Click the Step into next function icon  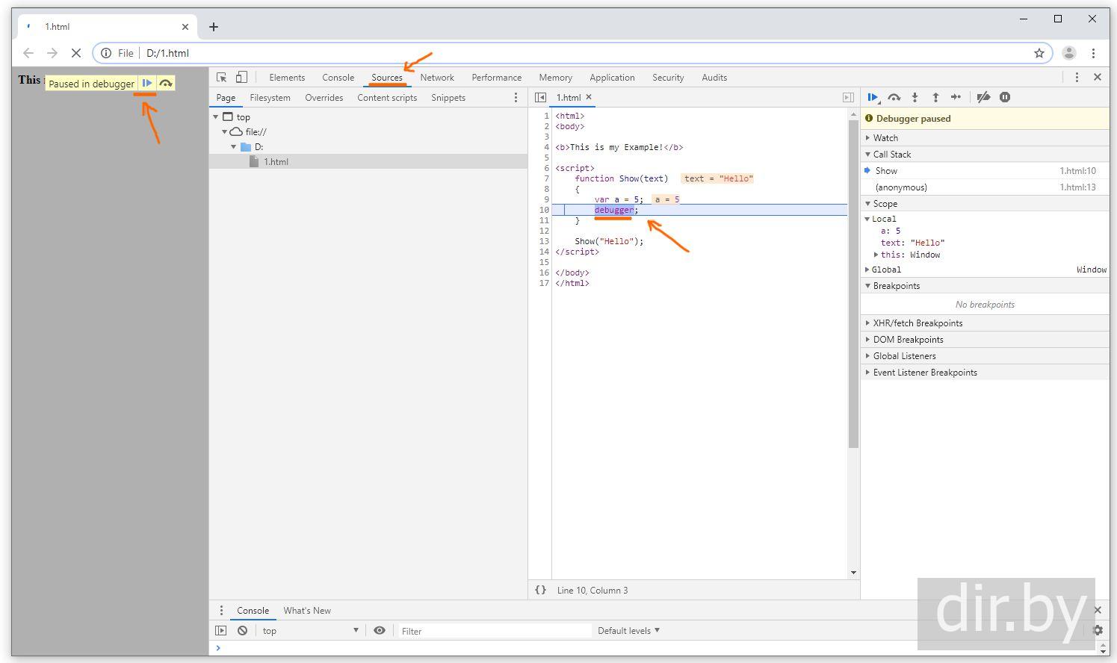915,97
